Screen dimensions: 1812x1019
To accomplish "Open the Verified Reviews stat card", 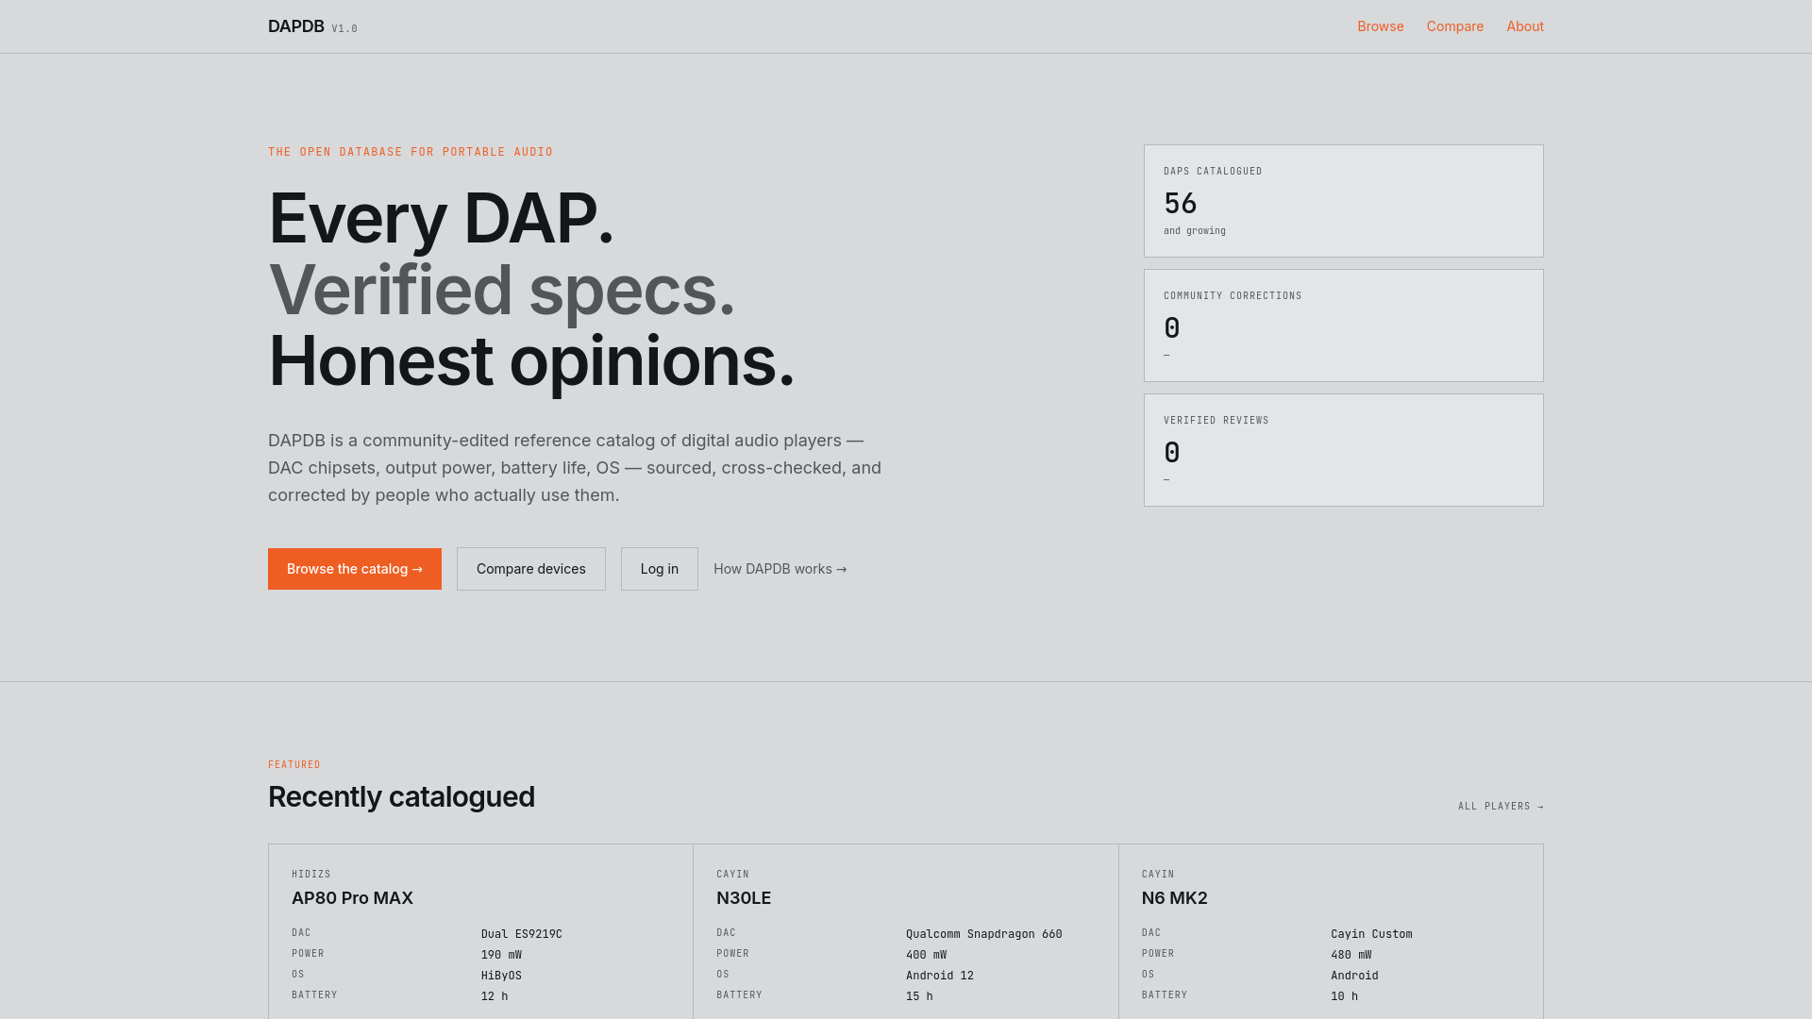I will [x=1344, y=450].
